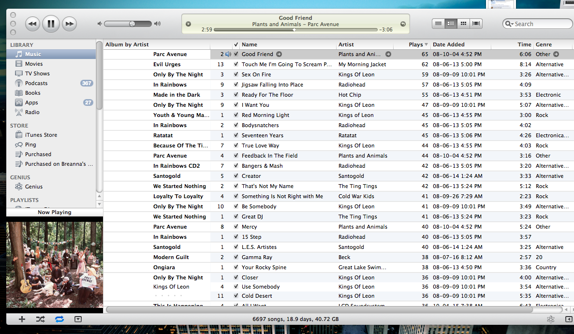Screen dimensions: 574x334
Task: Skip back to the previous track
Action: point(32,24)
